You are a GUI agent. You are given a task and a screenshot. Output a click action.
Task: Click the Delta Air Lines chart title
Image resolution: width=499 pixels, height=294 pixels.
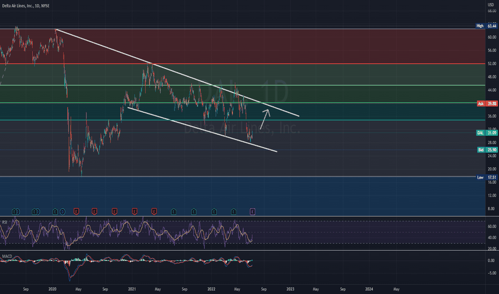click(x=26, y=6)
